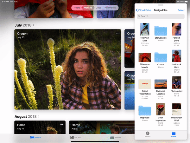Viewport: 190px width, 143px height.
Task: Click the Design Files title
Action: [x=161, y=10]
